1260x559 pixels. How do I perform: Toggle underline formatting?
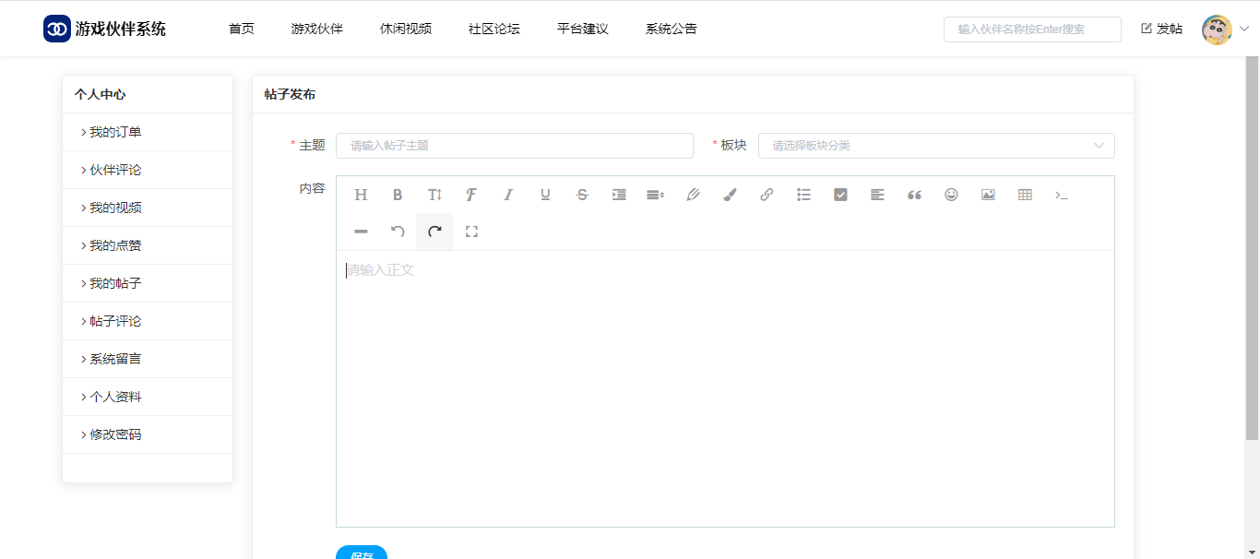[545, 195]
